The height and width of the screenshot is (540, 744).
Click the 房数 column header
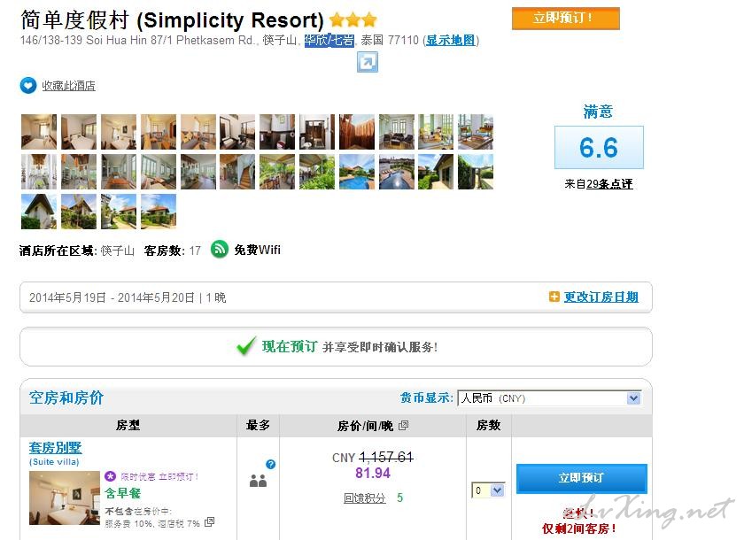point(488,425)
